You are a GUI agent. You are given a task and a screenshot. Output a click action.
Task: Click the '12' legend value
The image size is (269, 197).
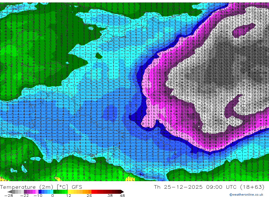click(68, 196)
